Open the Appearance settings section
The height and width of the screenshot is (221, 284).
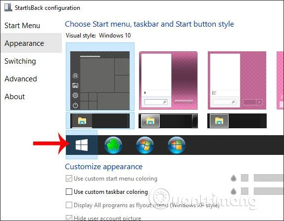[x=31, y=43]
